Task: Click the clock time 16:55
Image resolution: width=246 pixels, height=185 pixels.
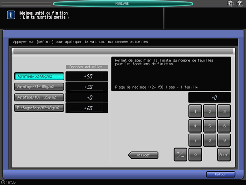Action: tap(10, 182)
